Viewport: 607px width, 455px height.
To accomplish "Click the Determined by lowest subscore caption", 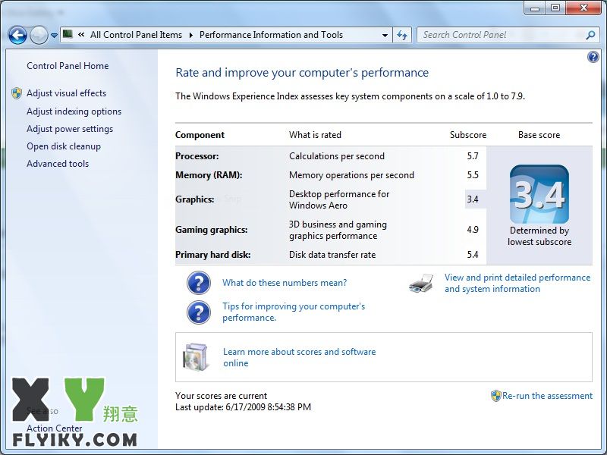I will (x=539, y=236).
